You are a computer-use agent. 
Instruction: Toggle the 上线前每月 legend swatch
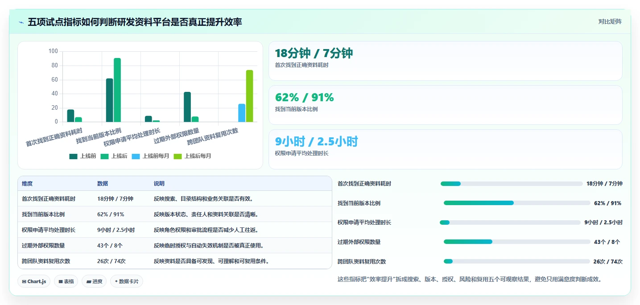(x=136, y=156)
